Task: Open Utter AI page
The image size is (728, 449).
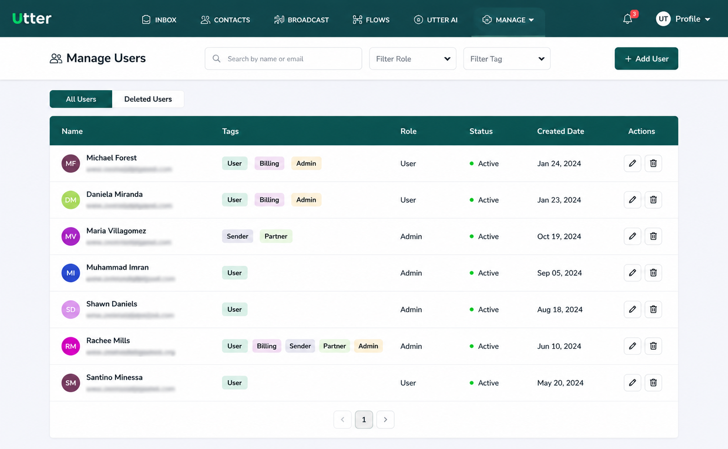Action: (435, 20)
